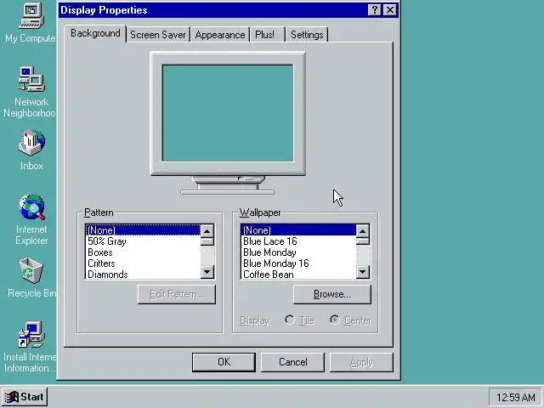The height and width of the screenshot is (408, 544).
Task: Click the monitor preview image
Action: coord(228,123)
